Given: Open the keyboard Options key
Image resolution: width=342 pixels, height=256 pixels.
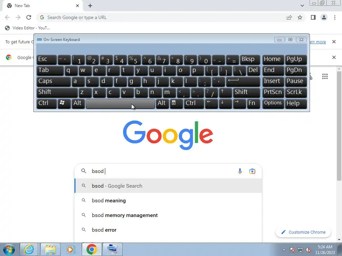Looking at the screenshot, I should click(x=273, y=104).
